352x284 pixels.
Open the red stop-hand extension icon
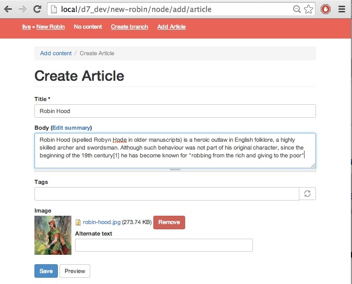325,9
